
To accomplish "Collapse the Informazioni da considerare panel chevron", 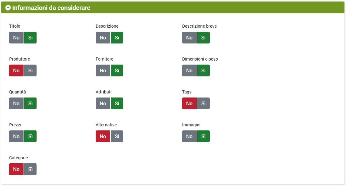I will (x=8, y=8).
